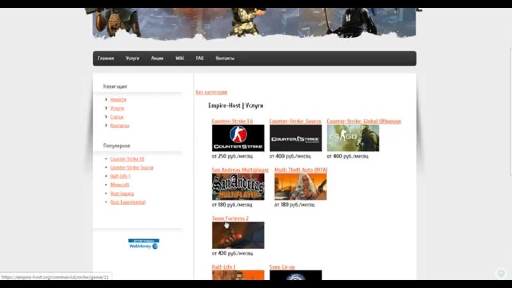512x288 pixels.
Task: Open the Wiki menu item
Action: 180,58
